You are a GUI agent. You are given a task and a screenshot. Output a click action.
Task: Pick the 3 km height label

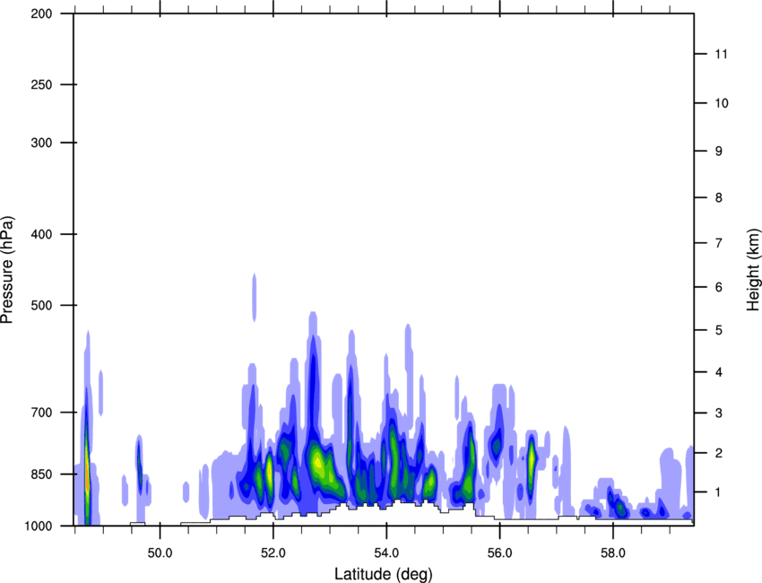pos(719,413)
